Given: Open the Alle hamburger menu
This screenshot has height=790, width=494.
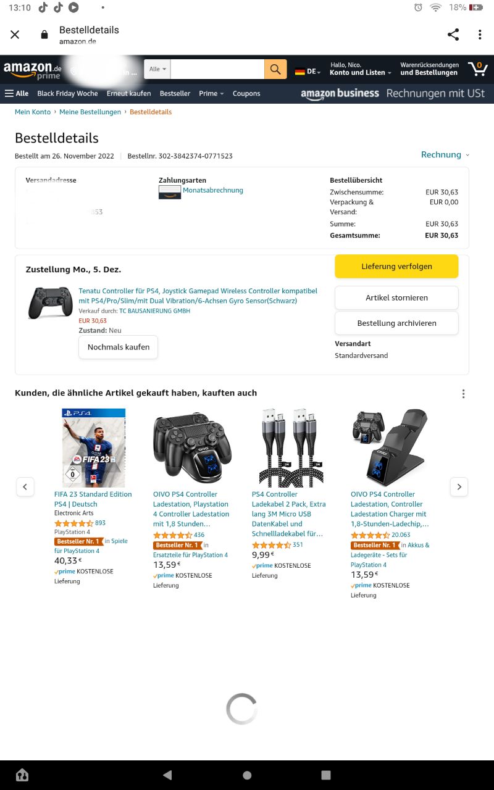Looking at the screenshot, I should coord(17,94).
